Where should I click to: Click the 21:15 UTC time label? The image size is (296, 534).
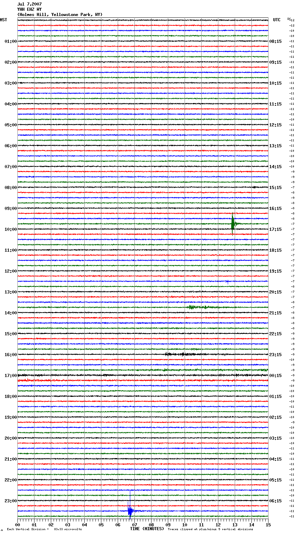[x=275, y=313]
